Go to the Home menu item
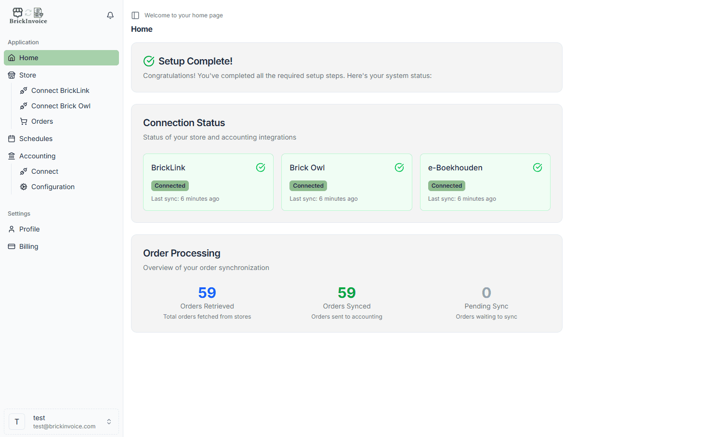Image resolution: width=709 pixels, height=437 pixels. (x=29, y=58)
